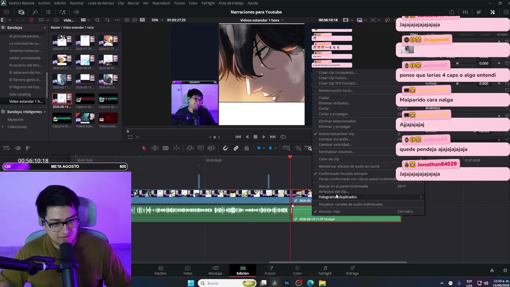Open the Color page

click(297, 271)
